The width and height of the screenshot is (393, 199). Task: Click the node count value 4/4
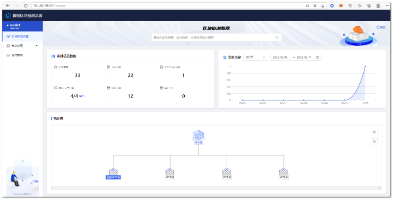(74, 96)
